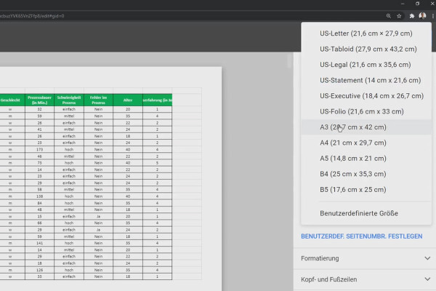Image resolution: width=436 pixels, height=291 pixels.
Task: Open Benutzerdefinierte Größe custom size option
Action: click(366, 213)
